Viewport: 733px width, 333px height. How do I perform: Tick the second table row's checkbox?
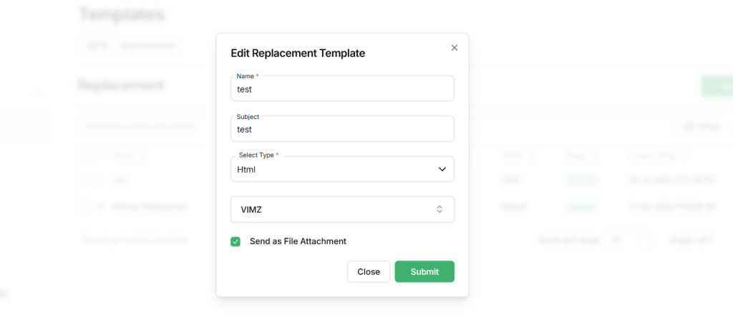pyautogui.click(x=87, y=207)
